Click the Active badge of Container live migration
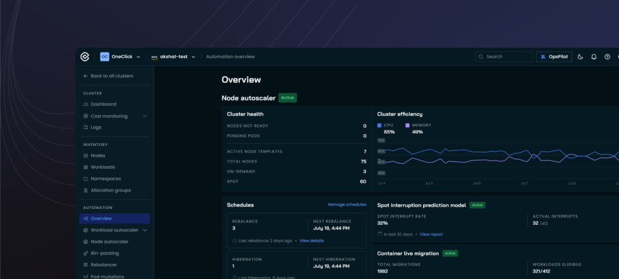The width and height of the screenshot is (619, 279). pos(450,254)
